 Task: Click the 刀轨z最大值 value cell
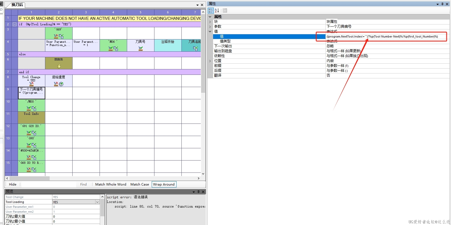pyautogui.click(x=76, y=217)
